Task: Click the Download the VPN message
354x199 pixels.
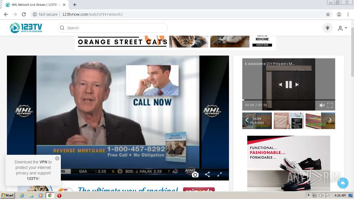Action: (33, 170)
